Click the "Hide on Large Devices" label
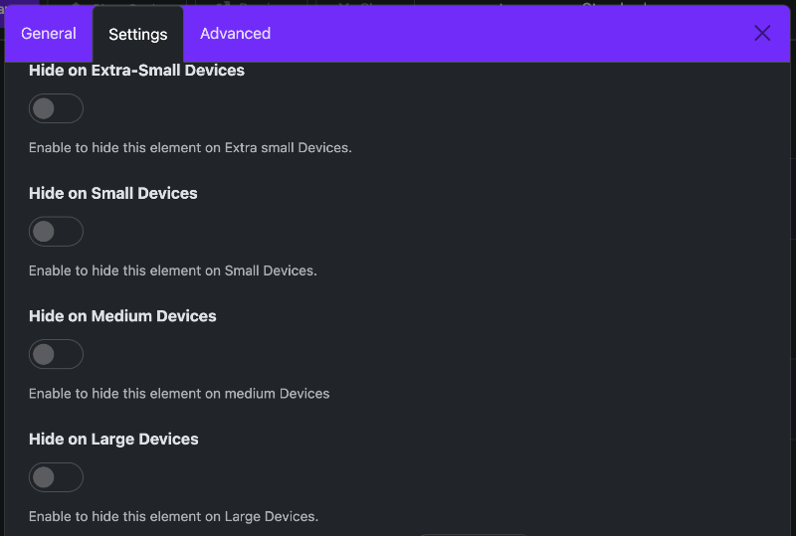 pos(113,439)
